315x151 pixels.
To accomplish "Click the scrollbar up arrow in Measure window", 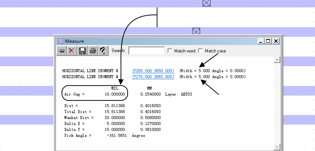I will [x=277, y=60].
